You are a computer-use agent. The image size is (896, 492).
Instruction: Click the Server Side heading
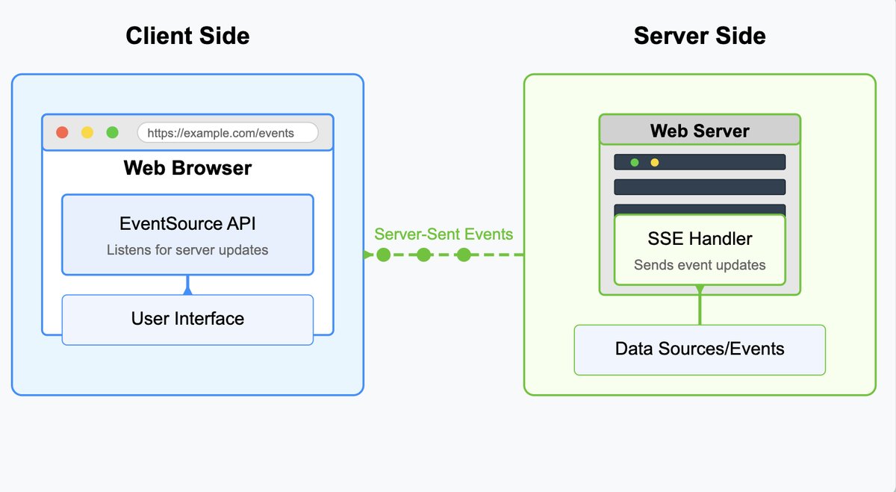[700, 35]
